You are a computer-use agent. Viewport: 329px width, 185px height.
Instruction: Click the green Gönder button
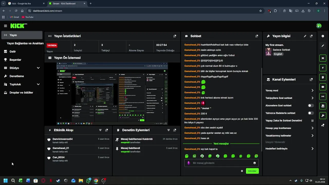(x=252, y=171)
